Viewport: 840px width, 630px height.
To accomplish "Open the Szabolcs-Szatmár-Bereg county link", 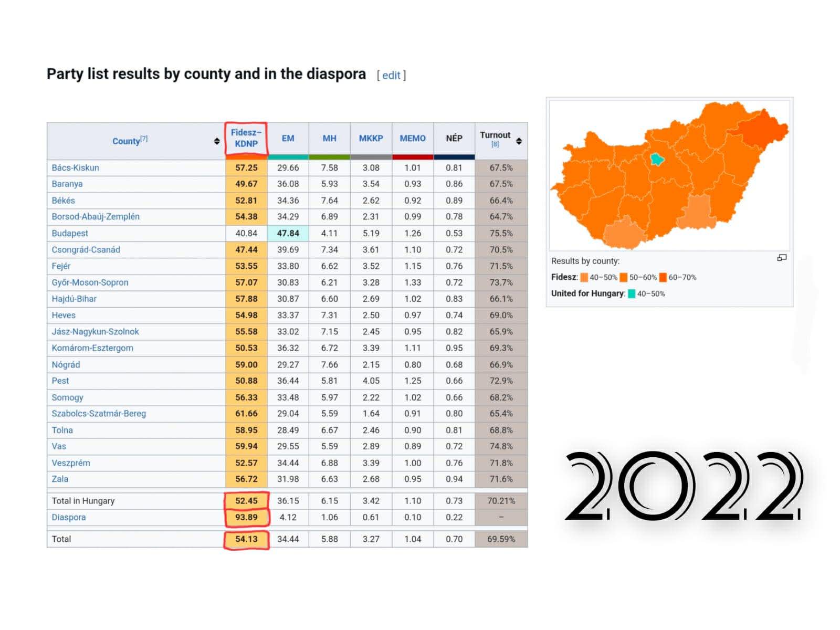I will (x=99, y=414).
